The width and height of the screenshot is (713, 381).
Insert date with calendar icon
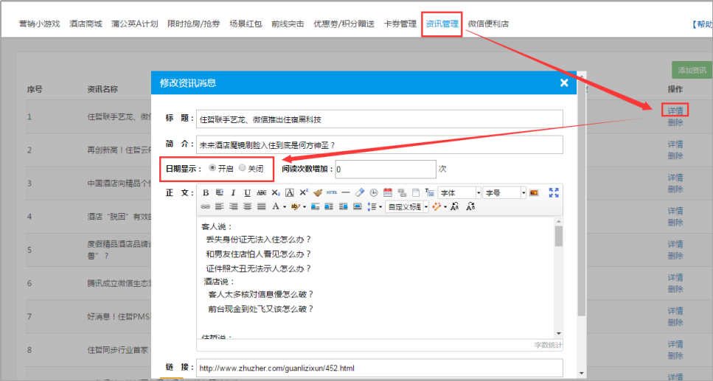388,193
